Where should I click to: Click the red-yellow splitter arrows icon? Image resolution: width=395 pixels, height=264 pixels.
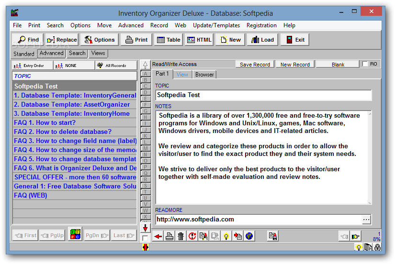coord(146,247)
